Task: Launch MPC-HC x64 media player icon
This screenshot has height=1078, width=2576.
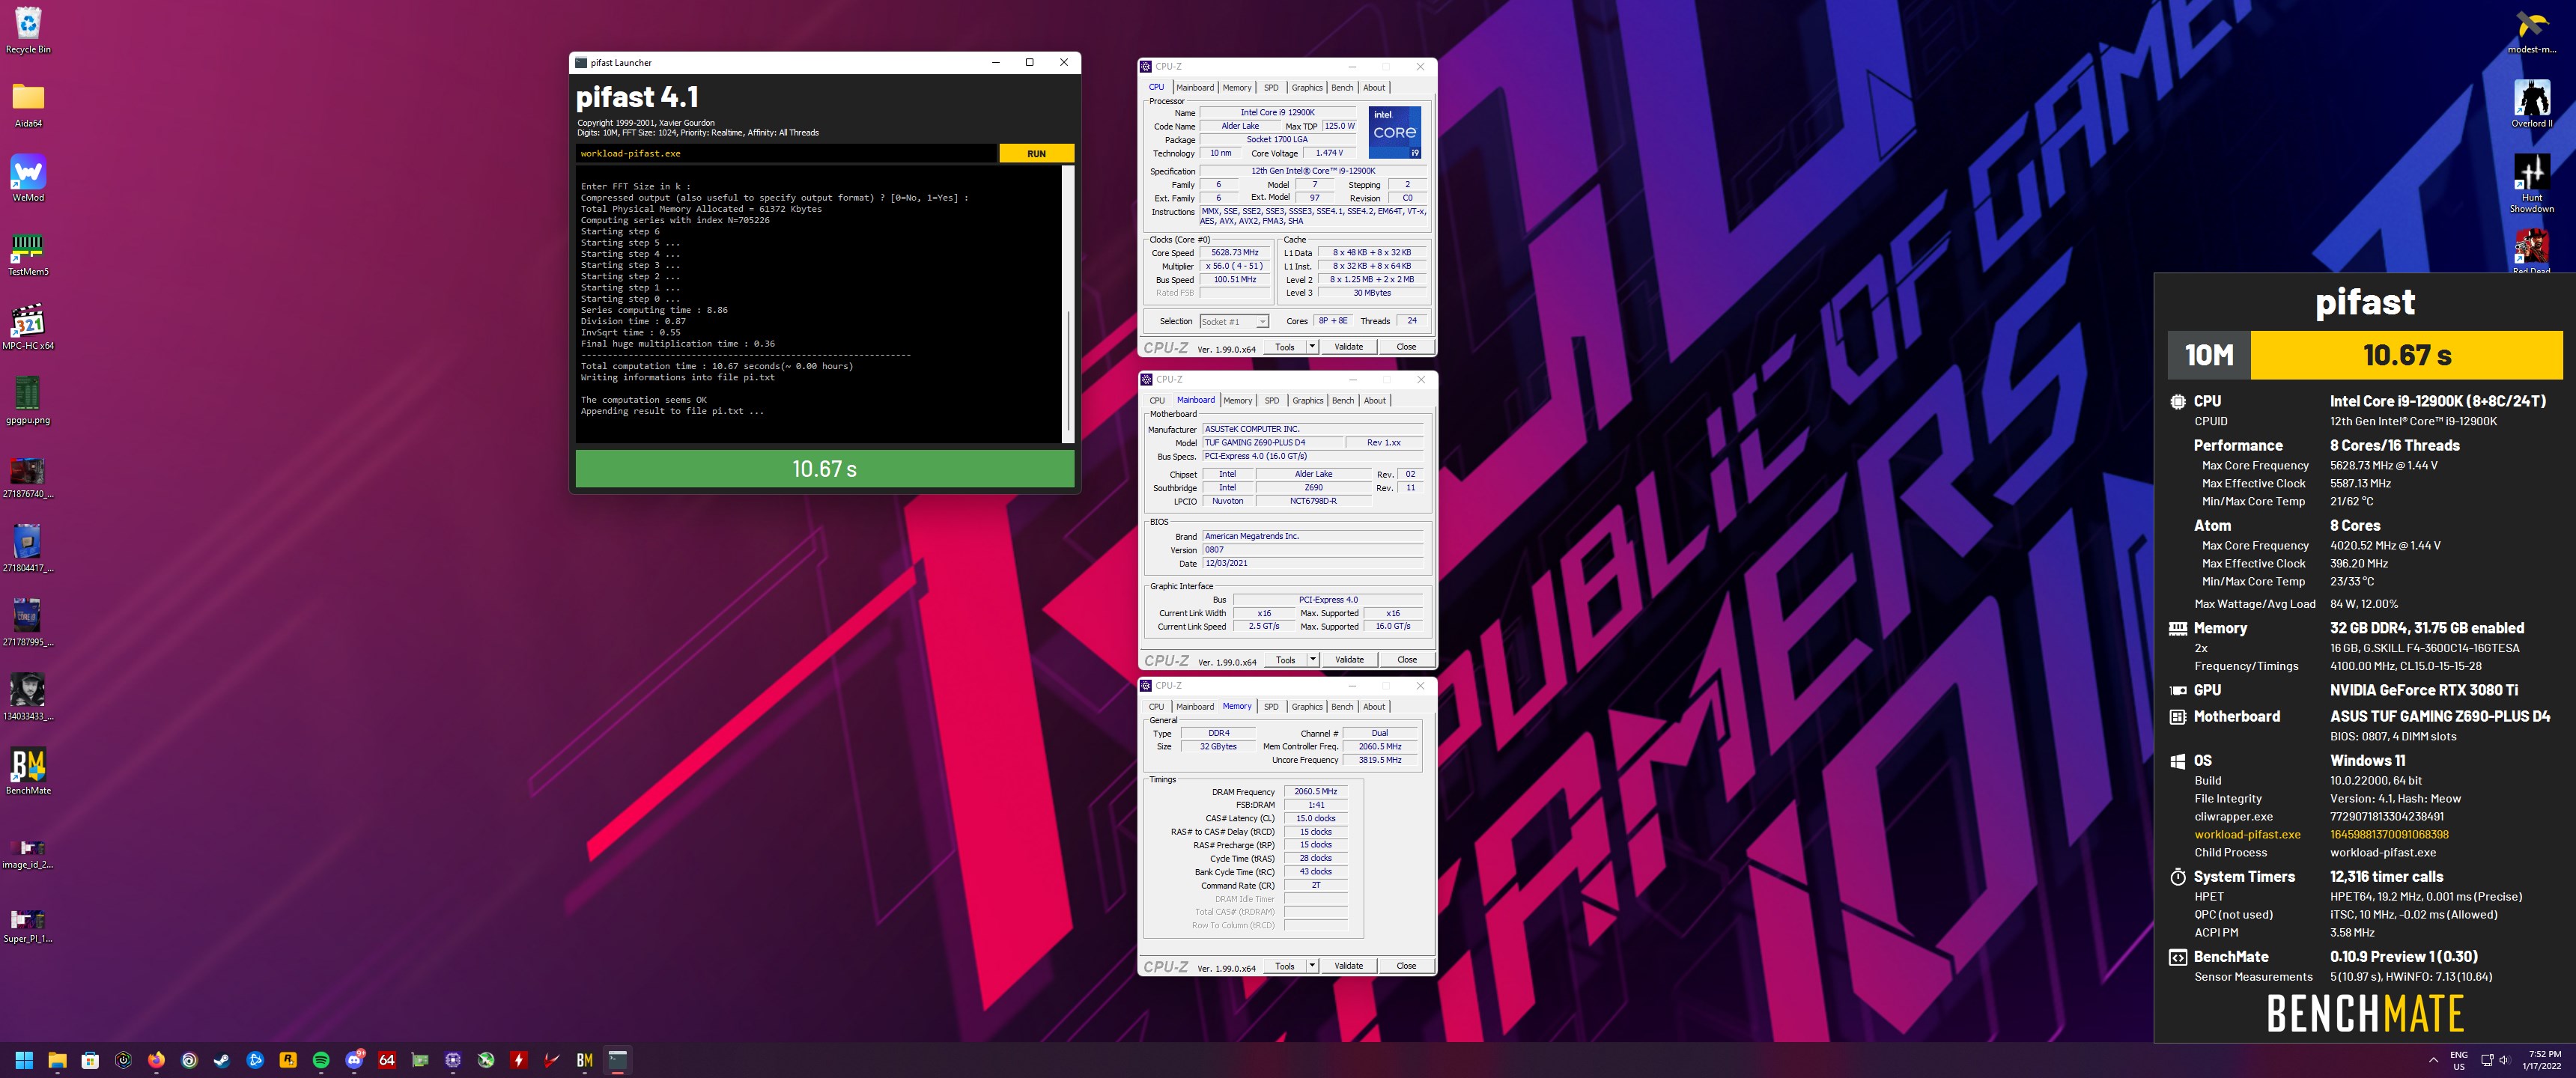Action: pyautogui.click(x=28, y=326)
